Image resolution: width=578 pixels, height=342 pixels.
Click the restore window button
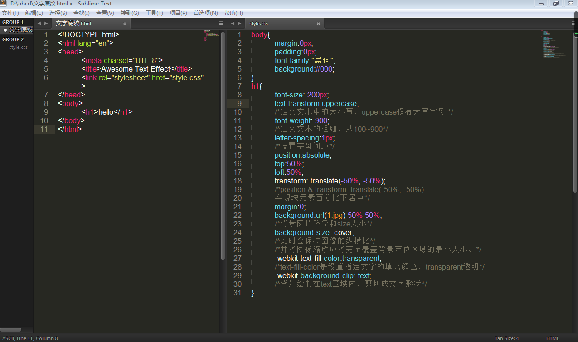[555, 4]
